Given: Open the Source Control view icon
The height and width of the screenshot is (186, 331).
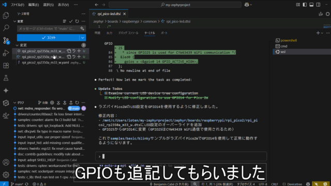Looking at the screenshot, I should (x=6, y=40).
